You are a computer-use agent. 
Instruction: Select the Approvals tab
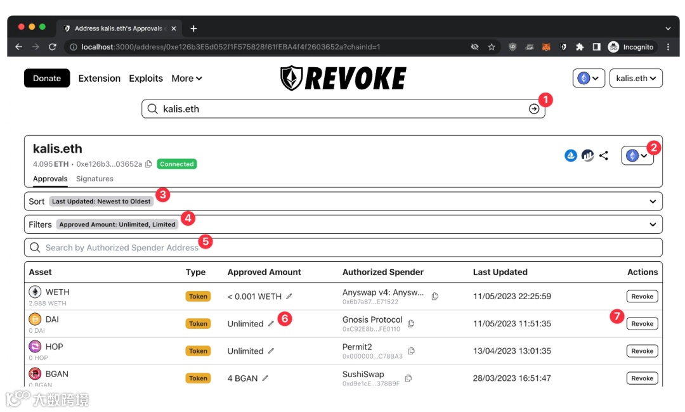[50, 179]
